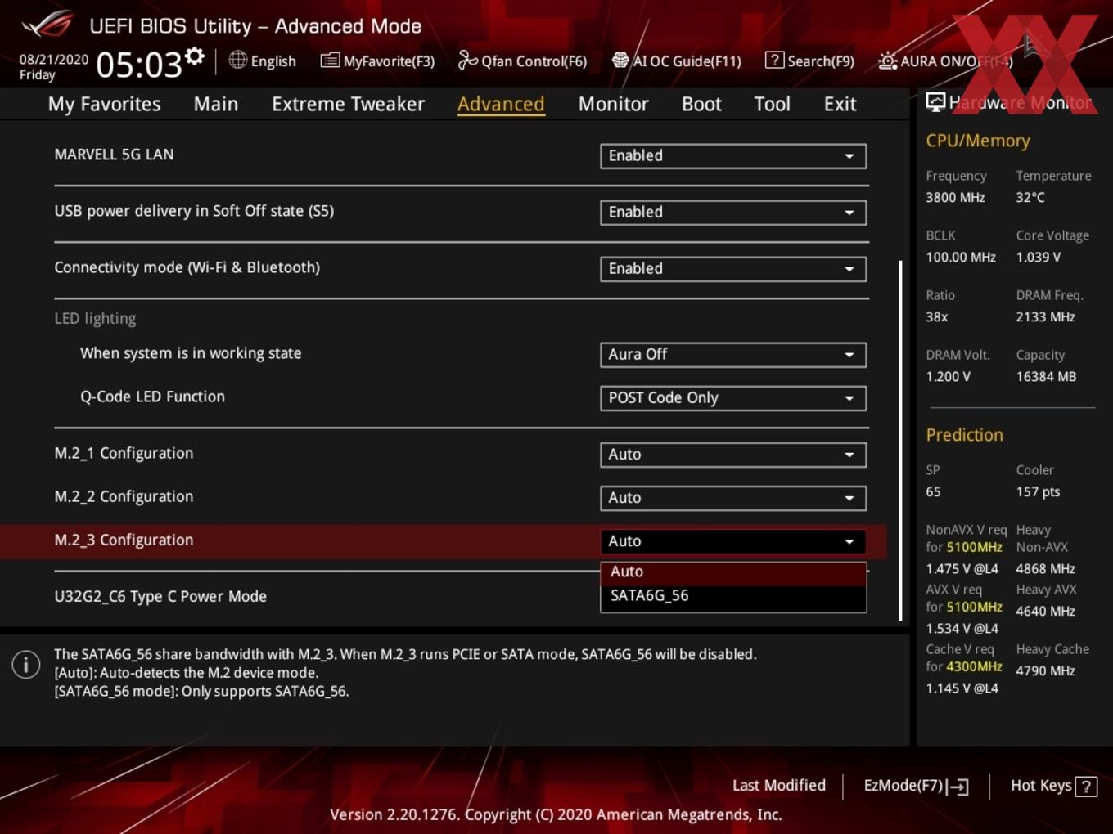1113x834 pixels.
Task: Click Version 2.20.1276 copyright text
Action: [556, 814]
